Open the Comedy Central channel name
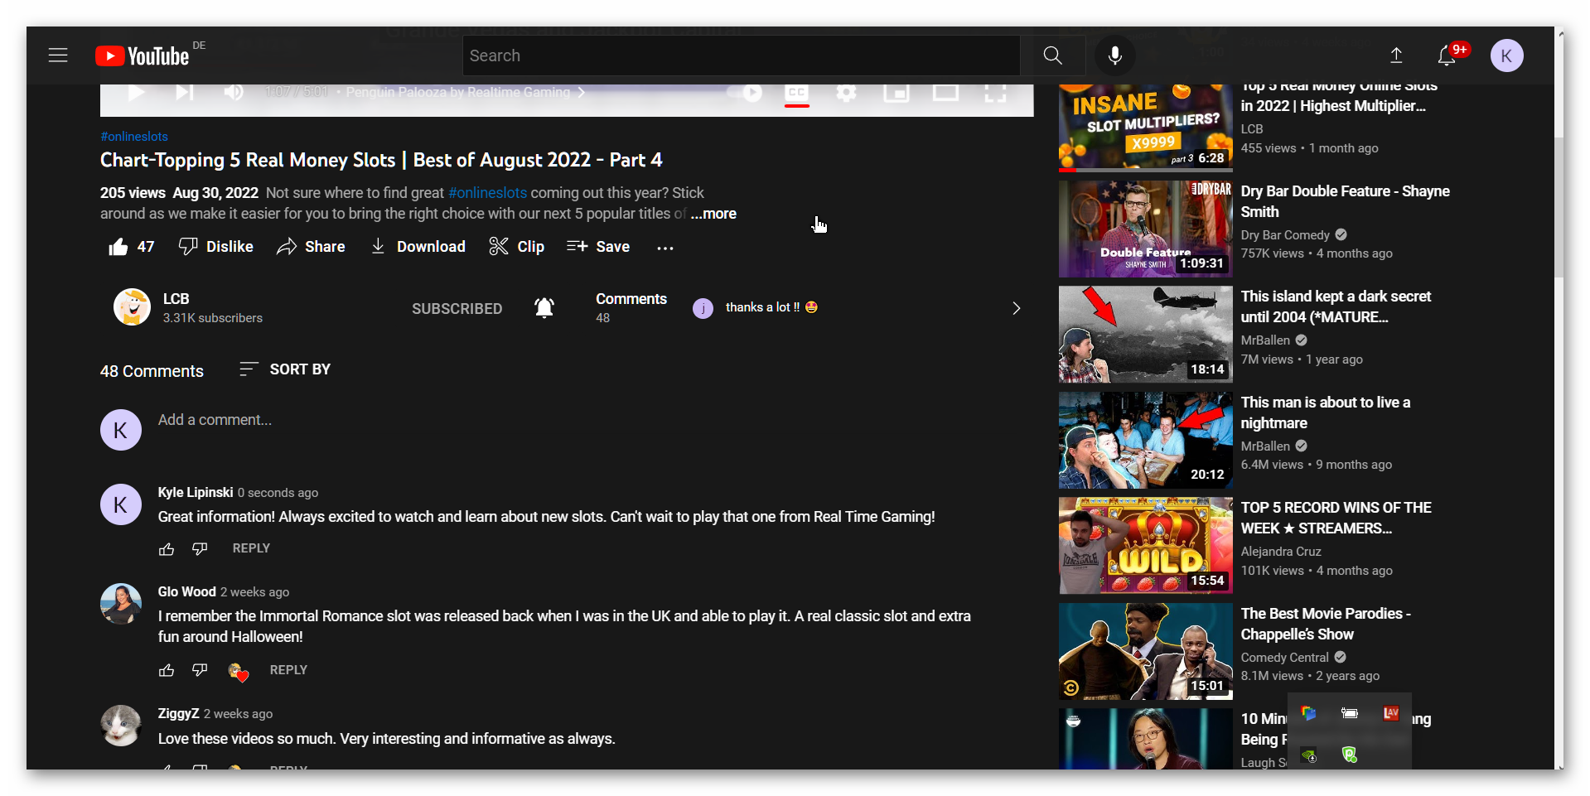Image resolution: width=1590 pixels, height=796 pixels. pos(1284,658)
